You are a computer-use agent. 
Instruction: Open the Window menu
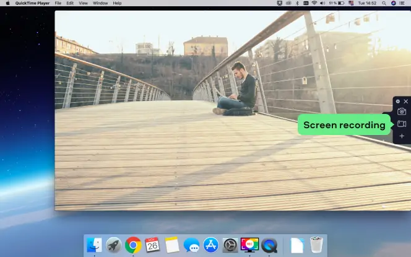(x=100, y=3)
